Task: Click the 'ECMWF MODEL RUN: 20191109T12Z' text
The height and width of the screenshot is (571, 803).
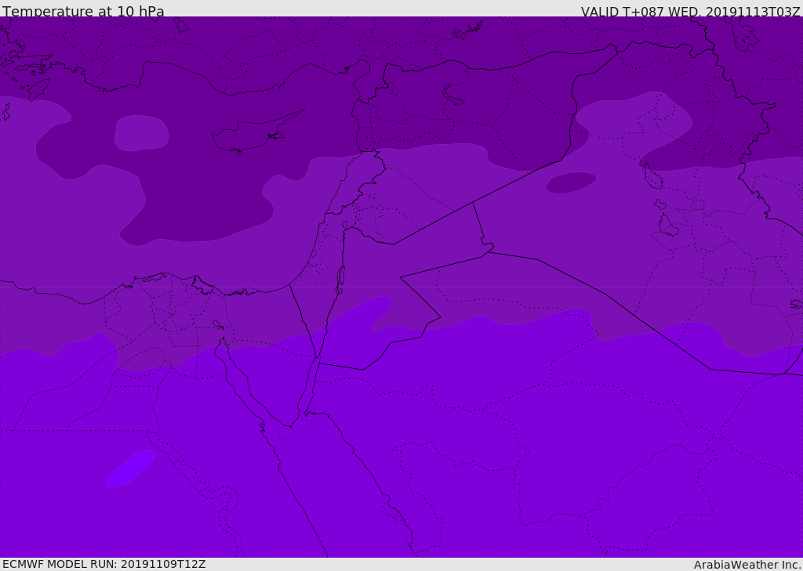Action: tap(104, 564)
